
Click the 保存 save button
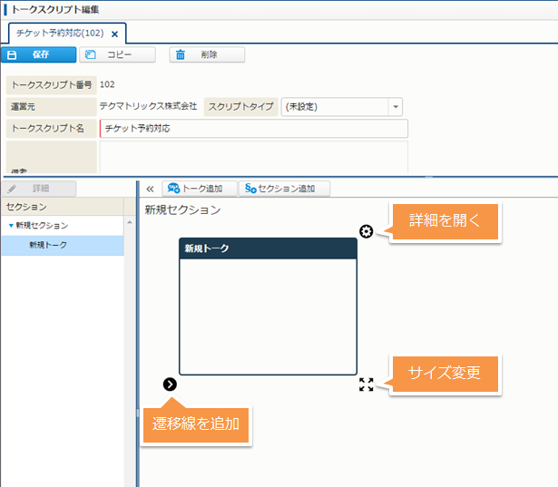(38, 54)
